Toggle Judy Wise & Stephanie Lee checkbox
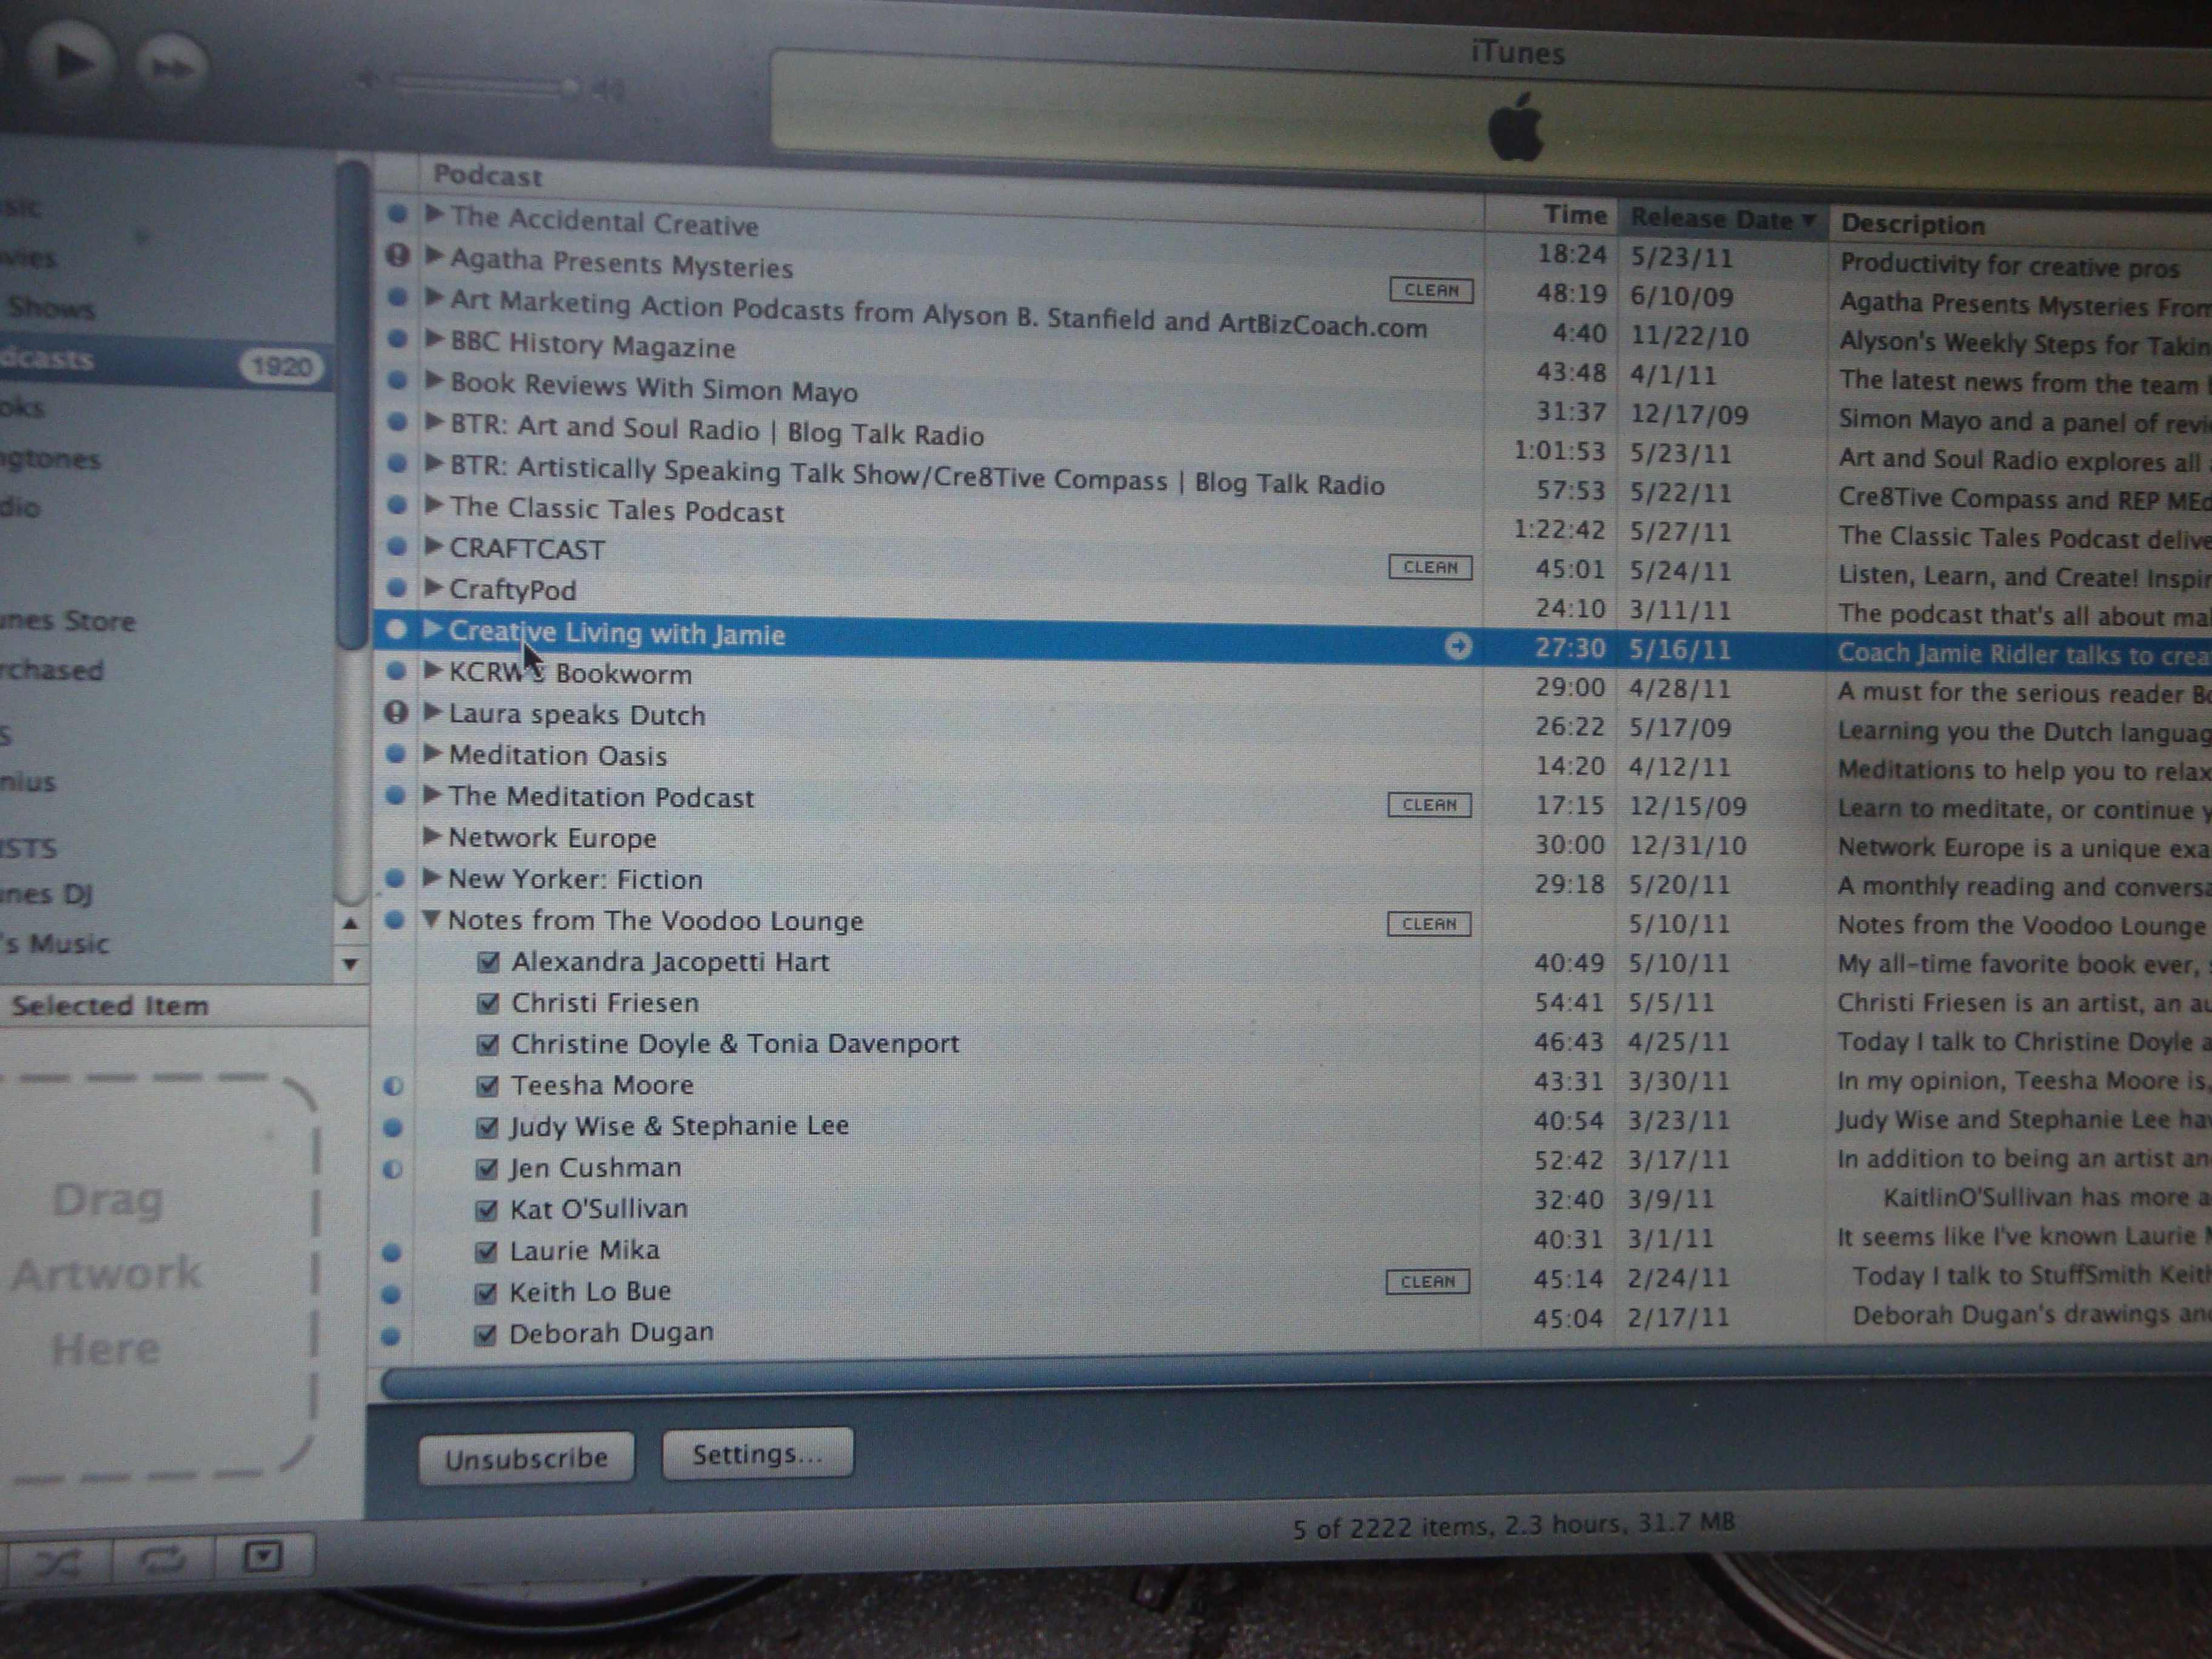The image size is (2212, 1659). [487, 1128]
